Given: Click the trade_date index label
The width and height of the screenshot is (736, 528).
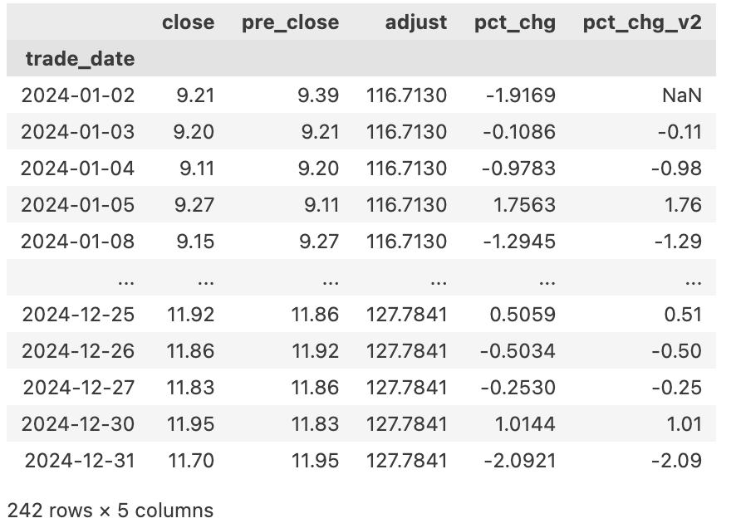Looking at the screenshot, I should click(x=80, y=59).
